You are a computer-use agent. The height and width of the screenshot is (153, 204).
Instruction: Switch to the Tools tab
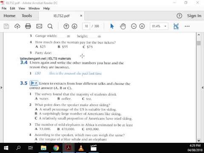point(27,16)
